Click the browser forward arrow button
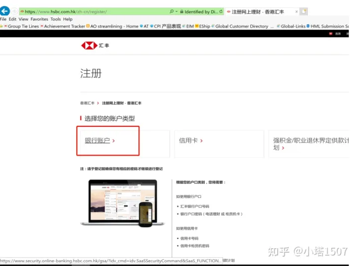The width and height of the screenshot is (357, 266). [x=14, y=11]
